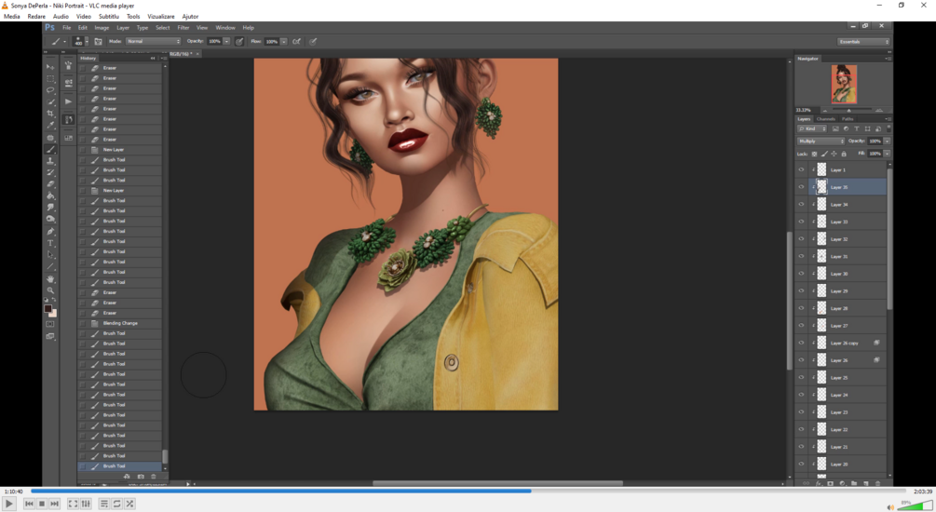Set history brush source for Blending Change
Screen dimensions: 936x512
82,323
